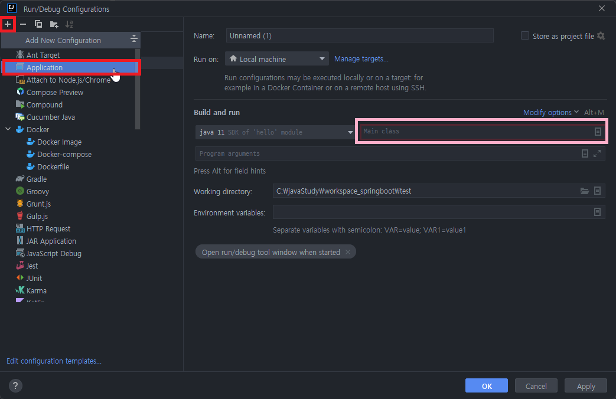Expand the Program arguments field
Viewport: 616px width, 399px height.
click(x=597, y=153)
